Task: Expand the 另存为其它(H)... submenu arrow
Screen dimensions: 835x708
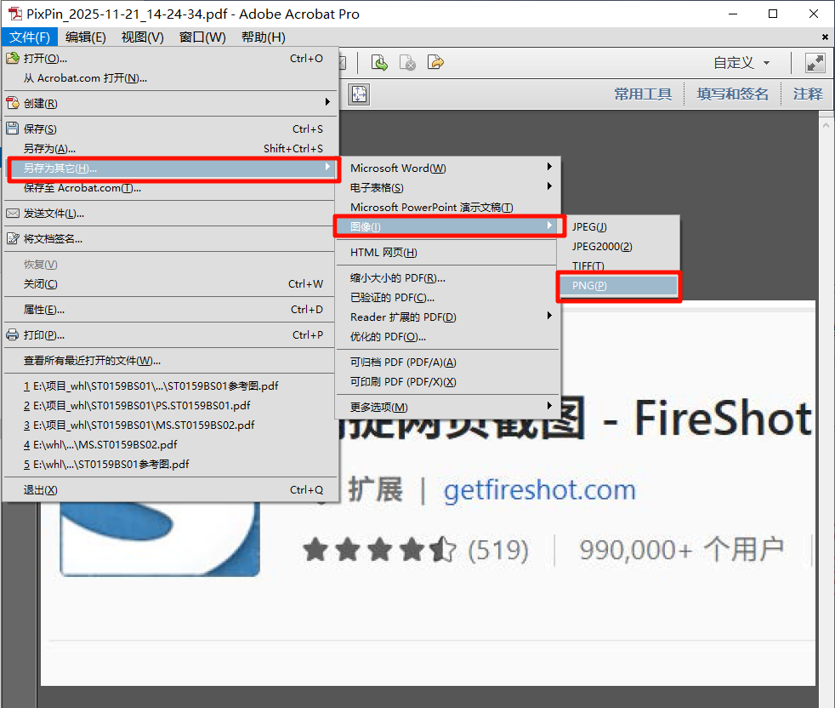Action: click(327, 167)
